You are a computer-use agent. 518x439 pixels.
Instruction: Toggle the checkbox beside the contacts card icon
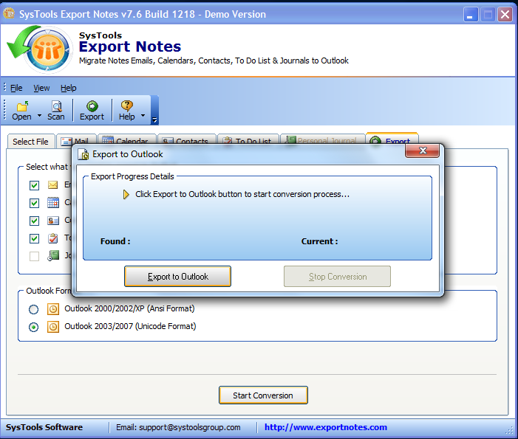coord(34,221)
